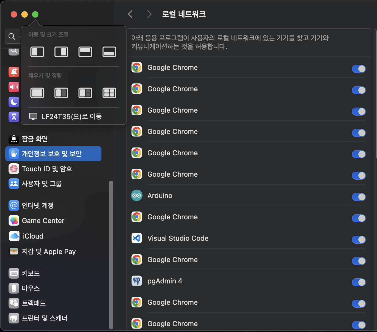
Task: Open 잠금 화면 settings in sidebar
Action: [35, 139]
